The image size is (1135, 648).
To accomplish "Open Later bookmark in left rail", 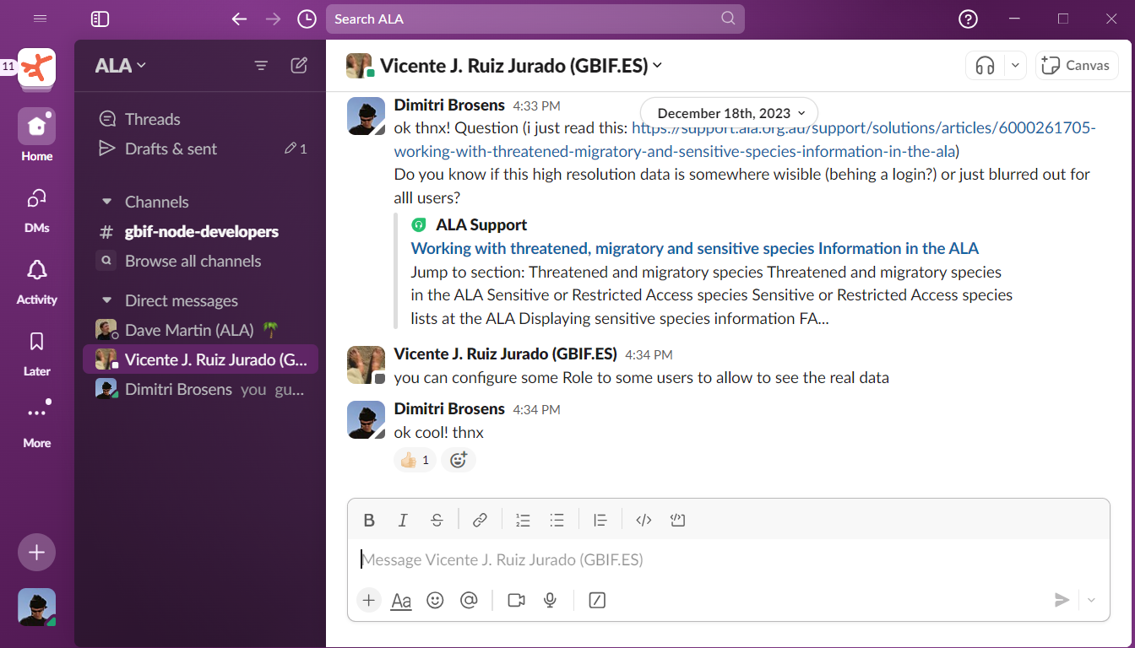I will pyautogui.click(x=37, y=353).
